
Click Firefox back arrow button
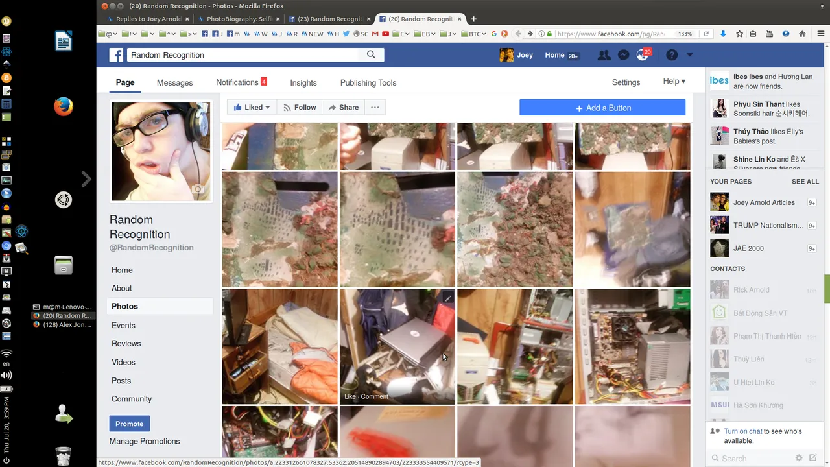[x=518, y=34]
